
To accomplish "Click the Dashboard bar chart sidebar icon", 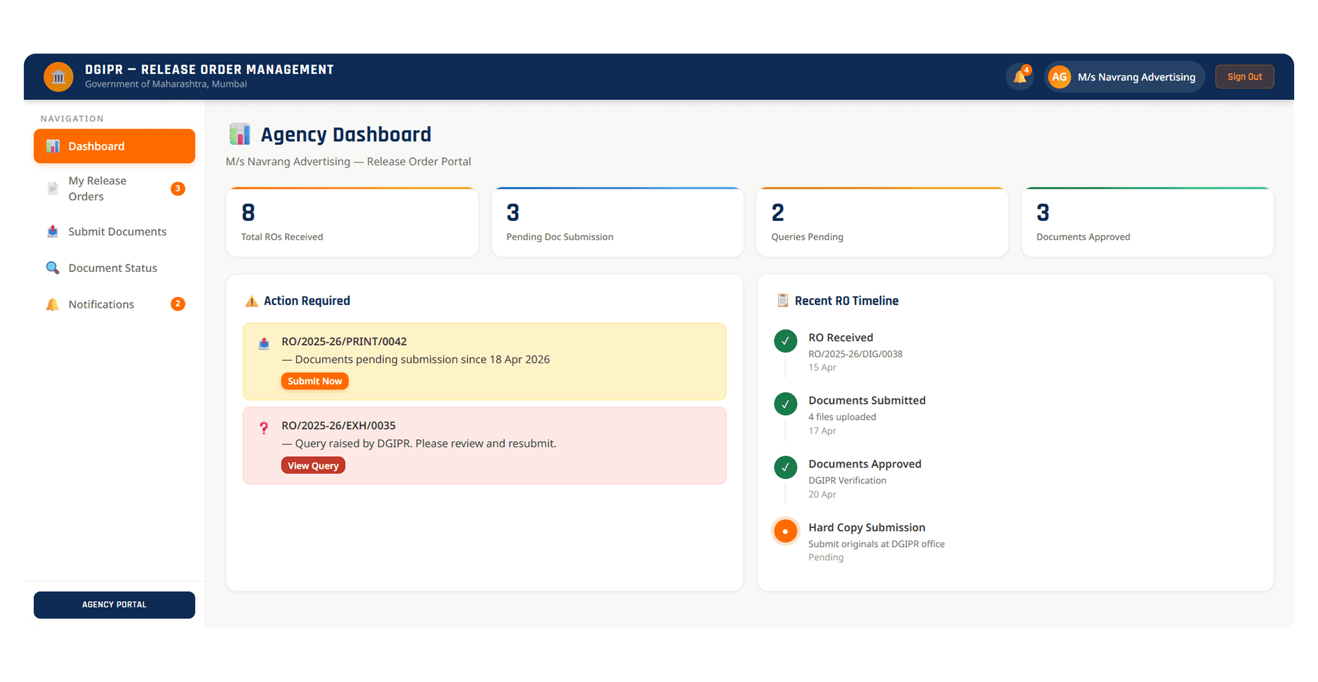I will tap(53, 146).
